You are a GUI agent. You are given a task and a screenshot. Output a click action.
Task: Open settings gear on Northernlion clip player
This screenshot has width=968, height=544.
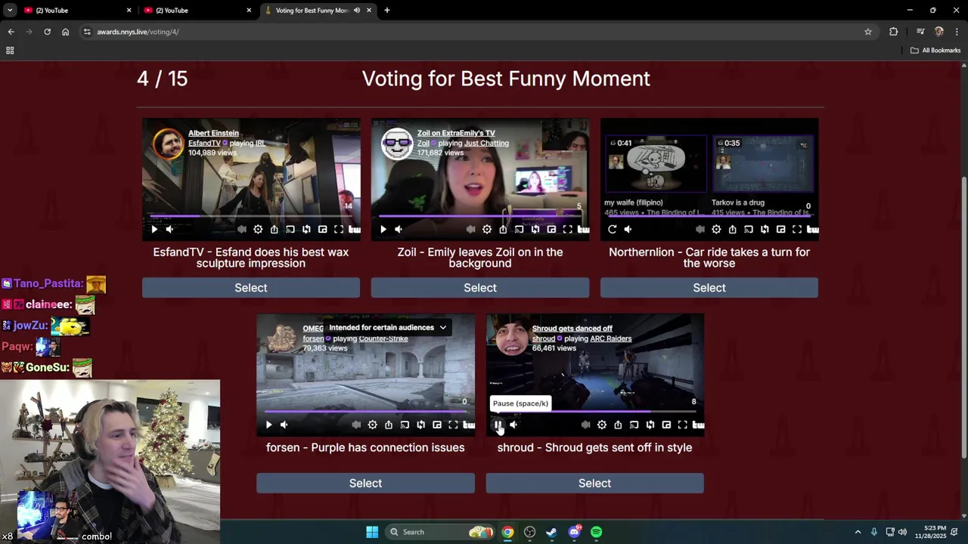click(716, 229)
